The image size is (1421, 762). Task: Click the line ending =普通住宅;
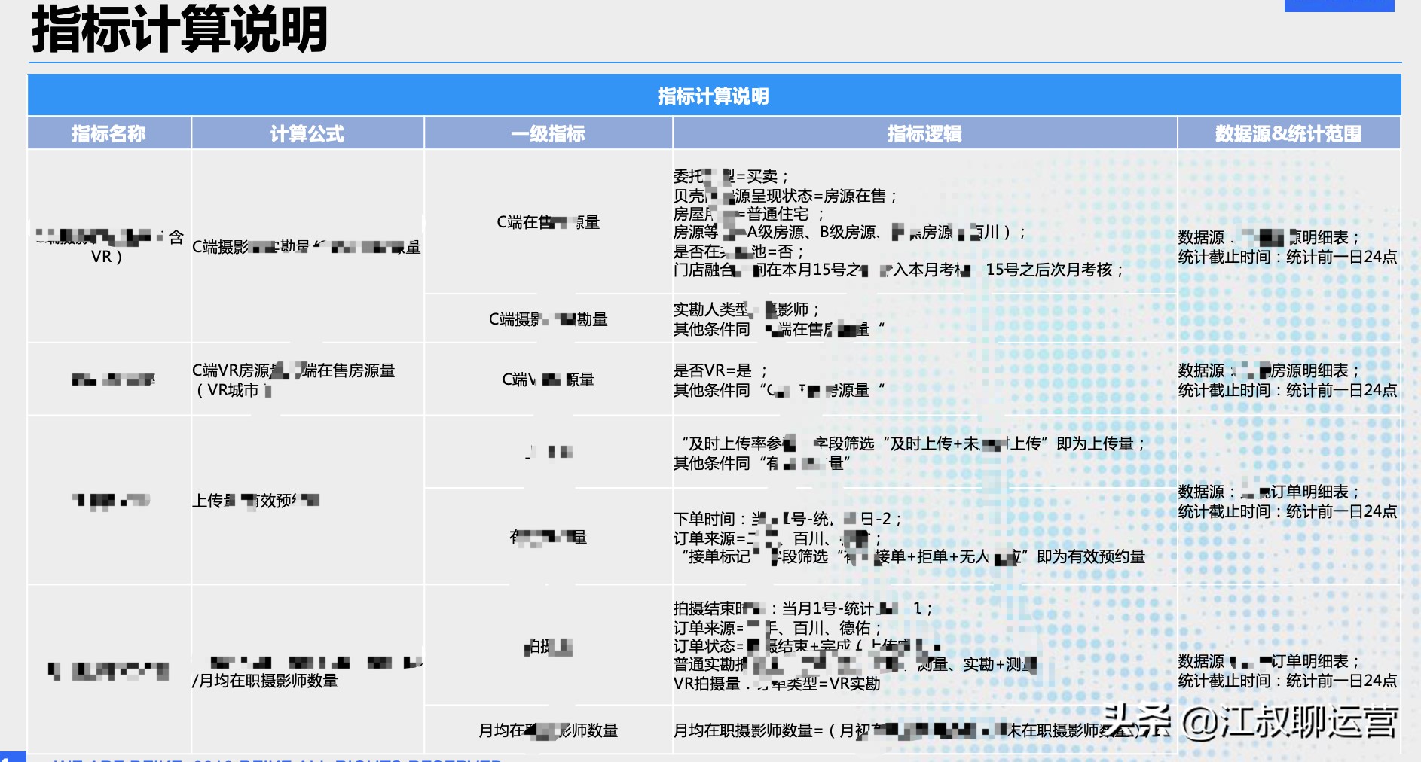point(749,214)
